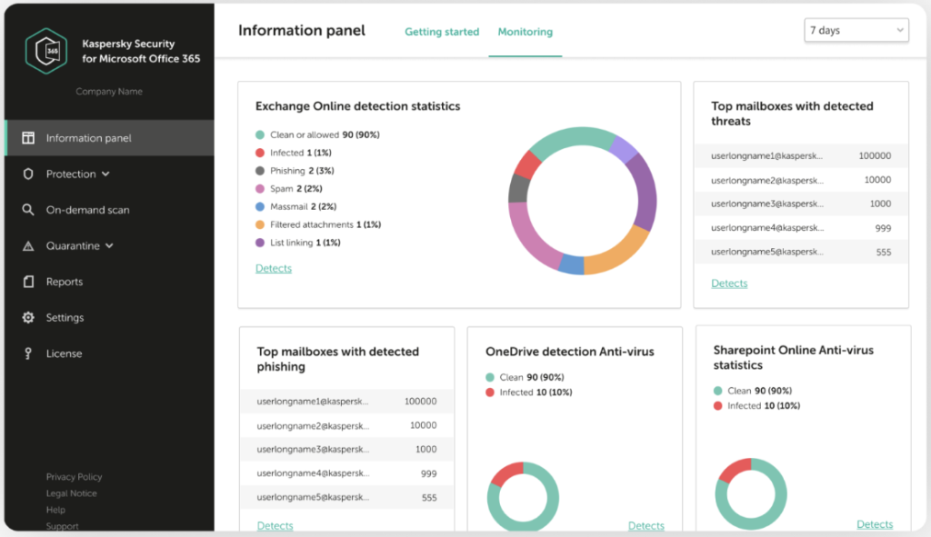Click the gray Phishing legend dot
The image size is (931, 537).
coord(259,171)
